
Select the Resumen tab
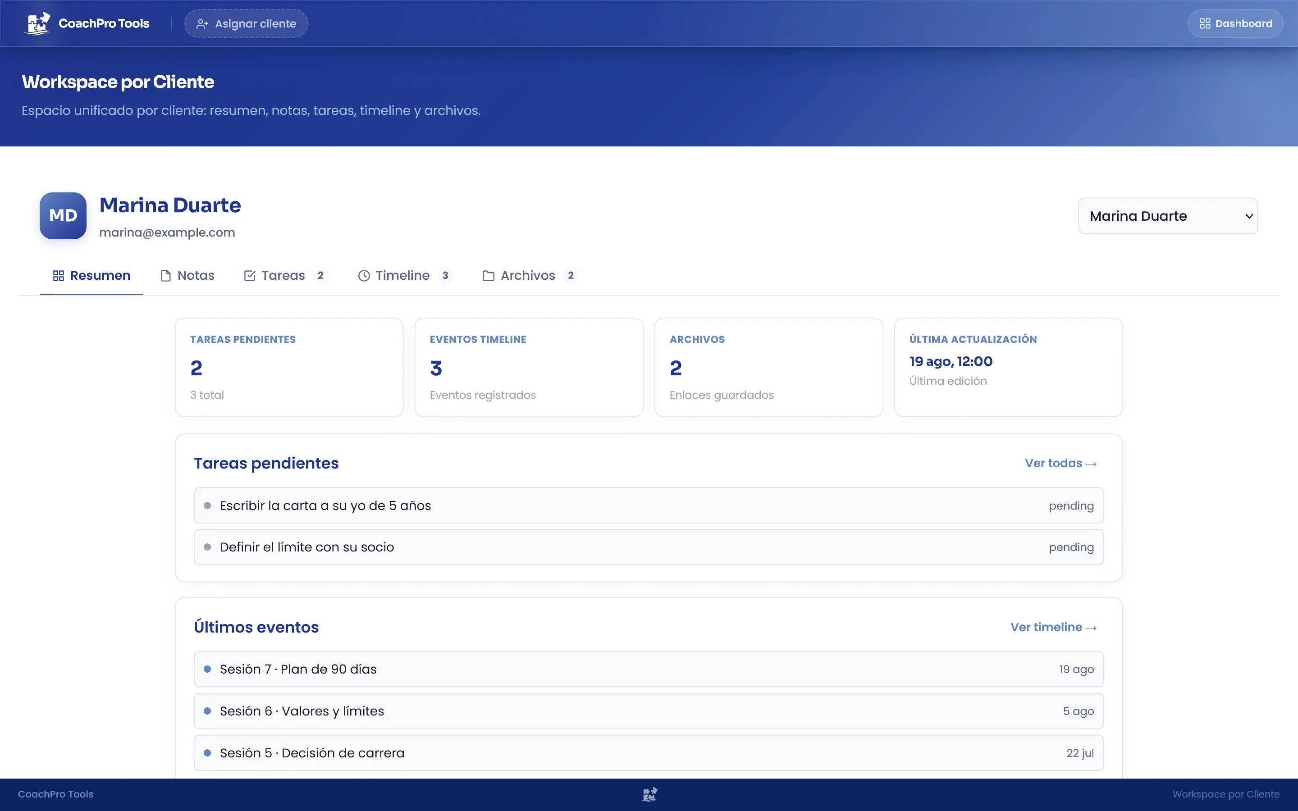[x=91, y=276]
